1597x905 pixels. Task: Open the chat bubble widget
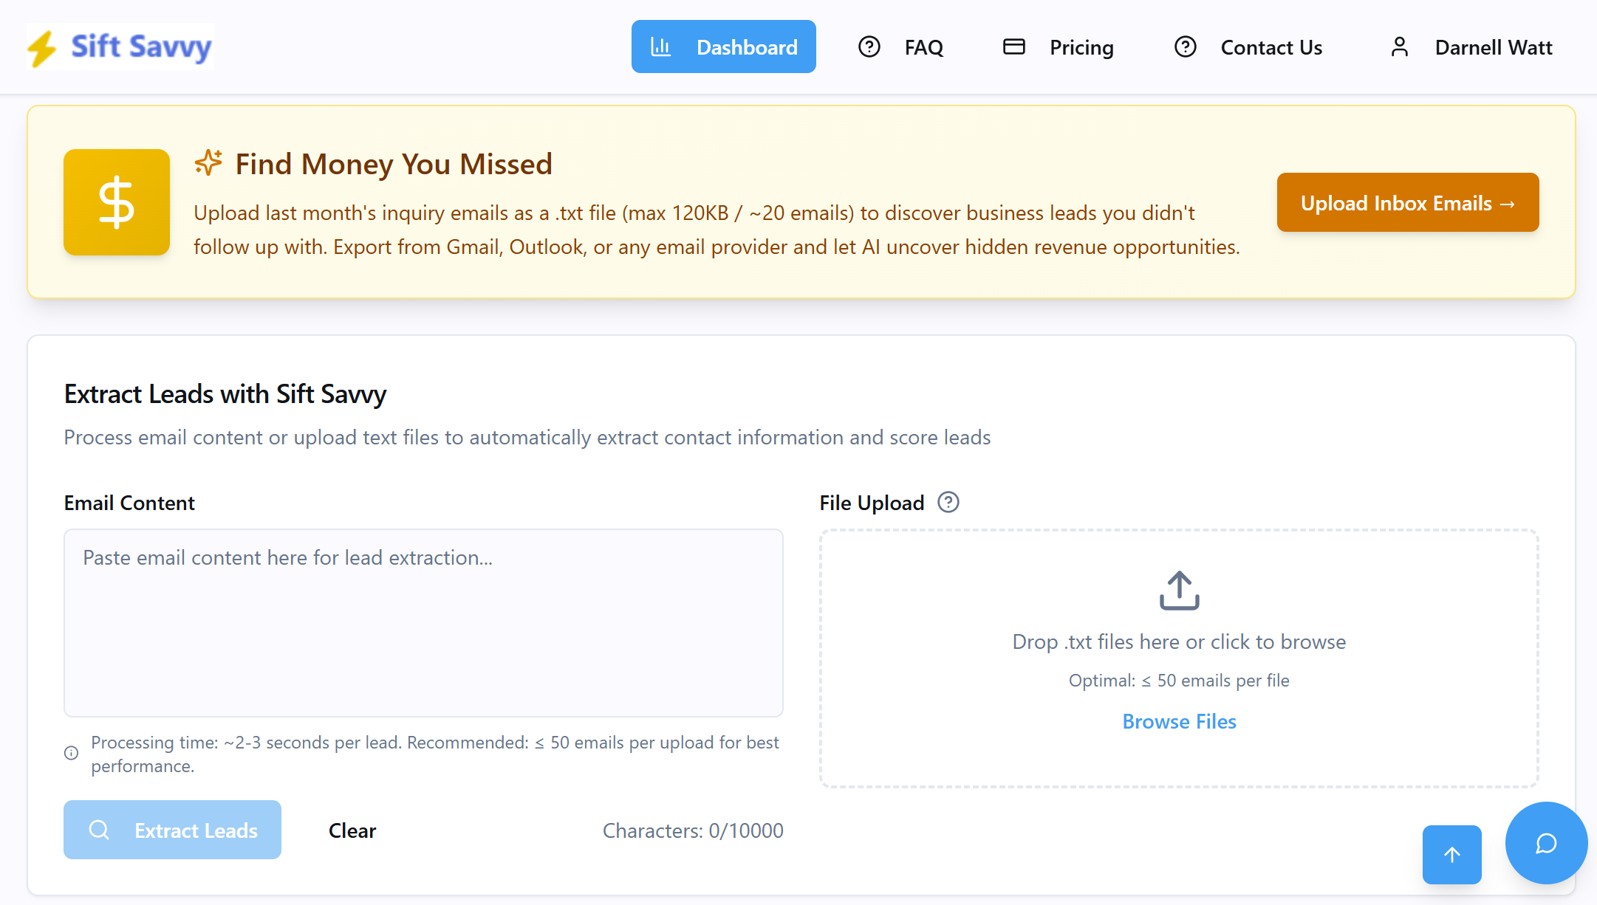pos(1546,843)
